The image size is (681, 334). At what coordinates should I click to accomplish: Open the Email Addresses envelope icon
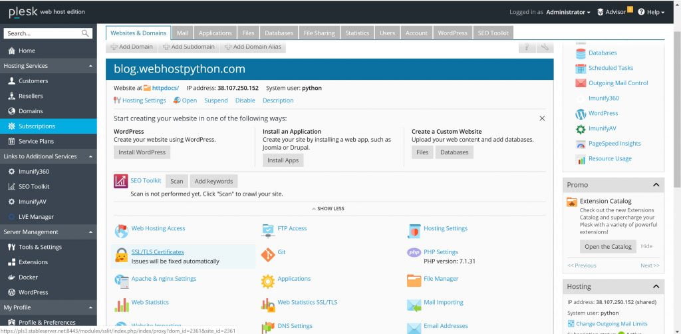point(414,328)
